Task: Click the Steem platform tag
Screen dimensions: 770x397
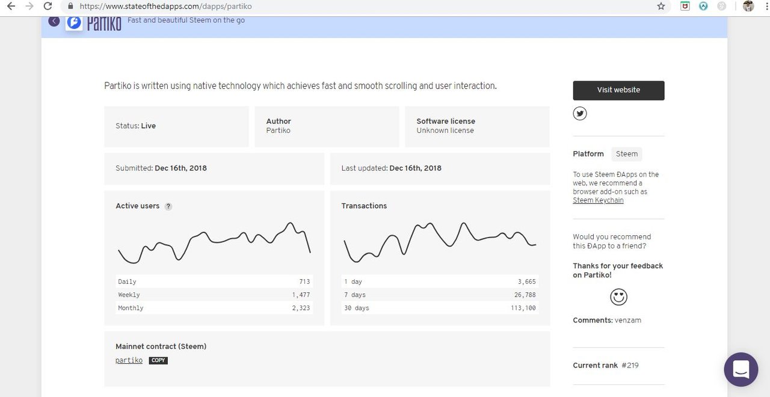Action: (x=627, y=154)
